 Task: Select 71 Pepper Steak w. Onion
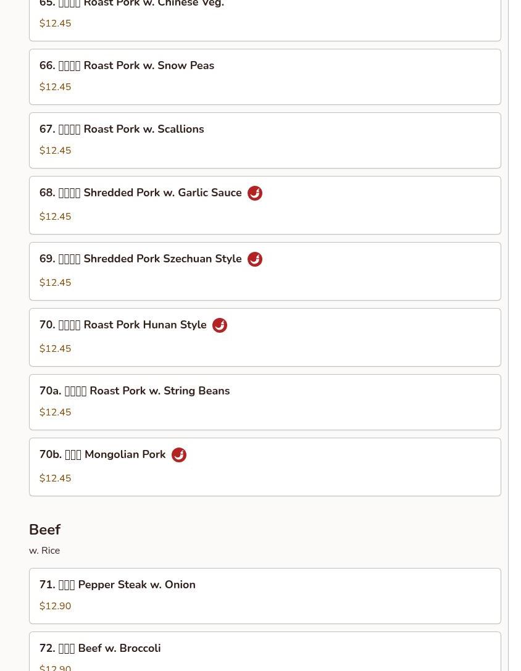click(265, 596)
